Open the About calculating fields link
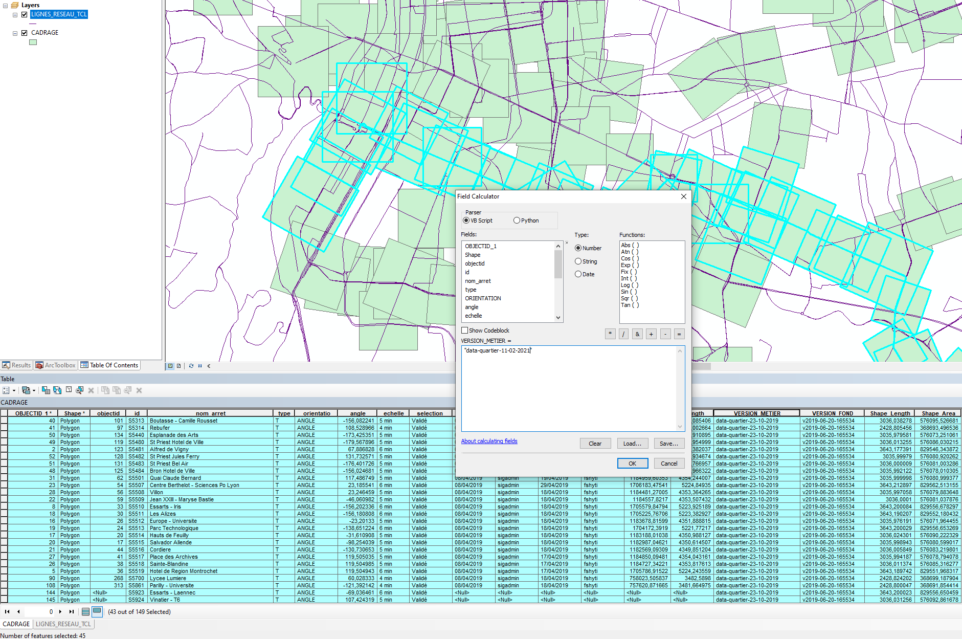Image resolution: width=962 pixels, height=639 pixels. tap(489, 441)
